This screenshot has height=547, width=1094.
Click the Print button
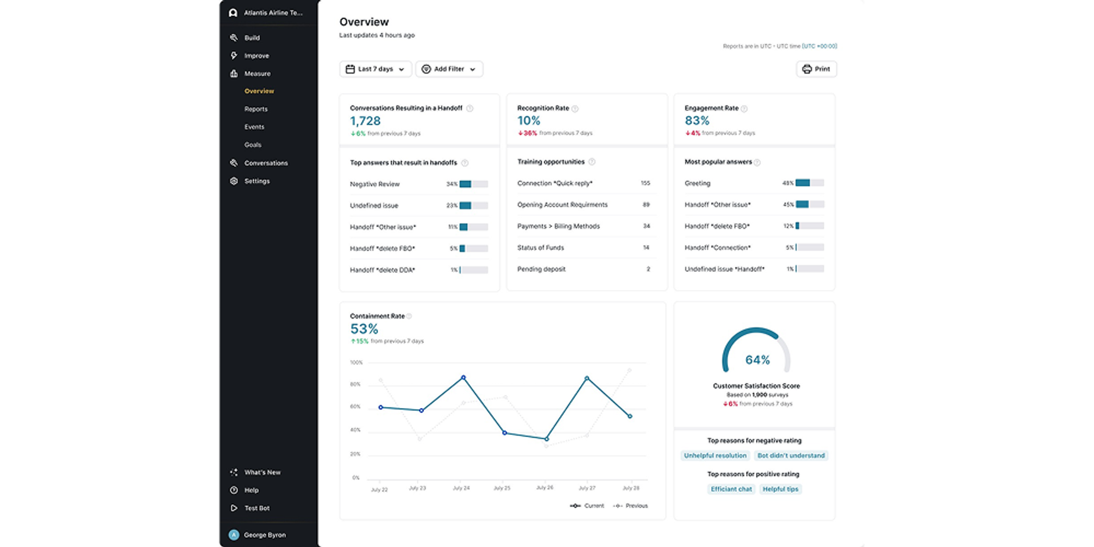point(817,69)
